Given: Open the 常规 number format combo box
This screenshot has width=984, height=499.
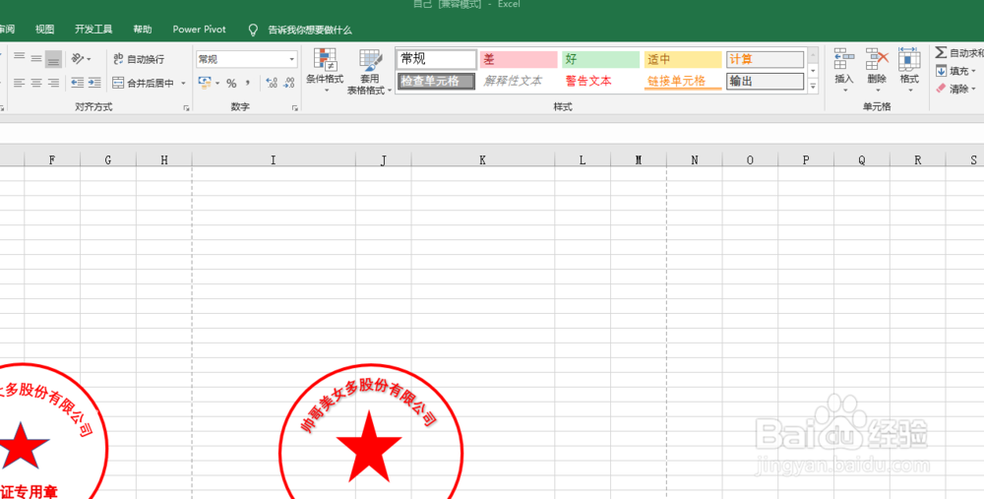Looking at the screenshot, I should click(x=246, y=59).
